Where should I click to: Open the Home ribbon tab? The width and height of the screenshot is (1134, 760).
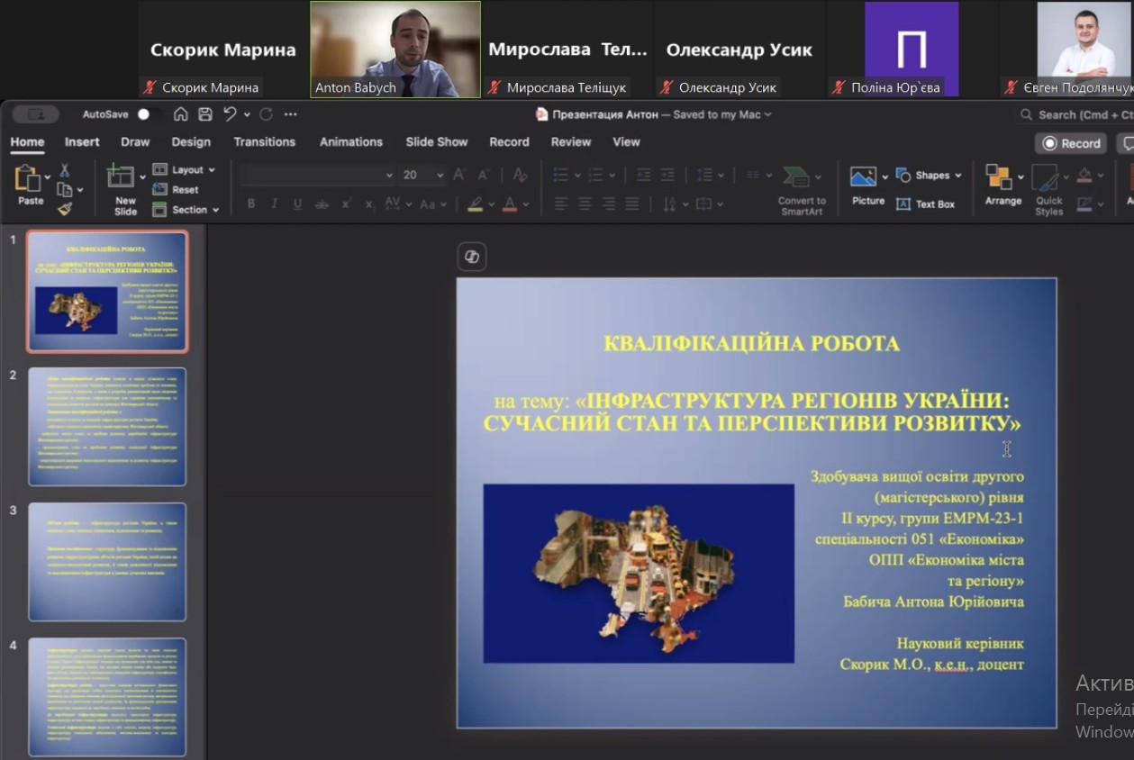[x=27, y=141]
